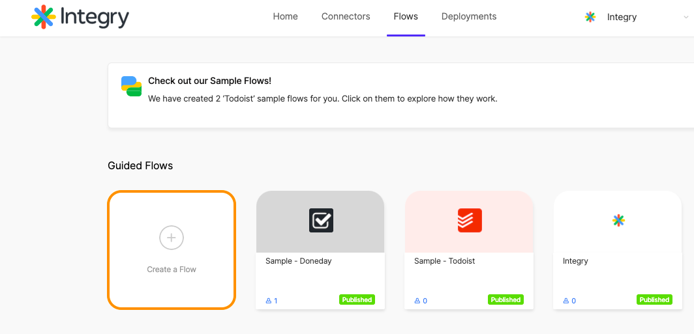Open the Sample - Doneday flow title
This screenshot has width=694, height=334.
299,261
